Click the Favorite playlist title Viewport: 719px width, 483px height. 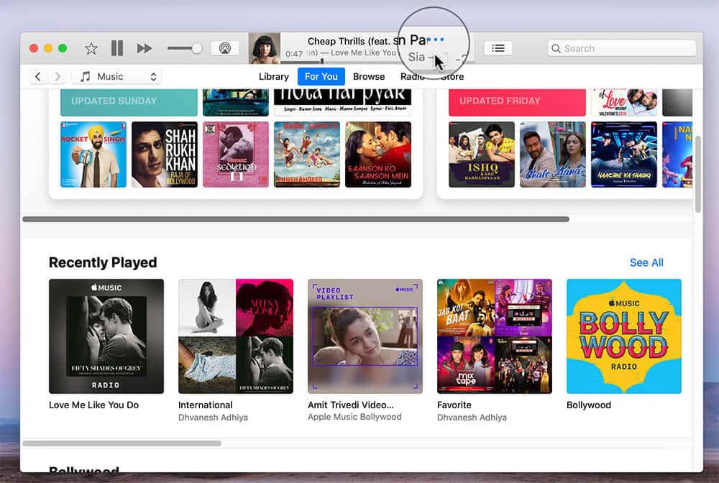(454, 405)
